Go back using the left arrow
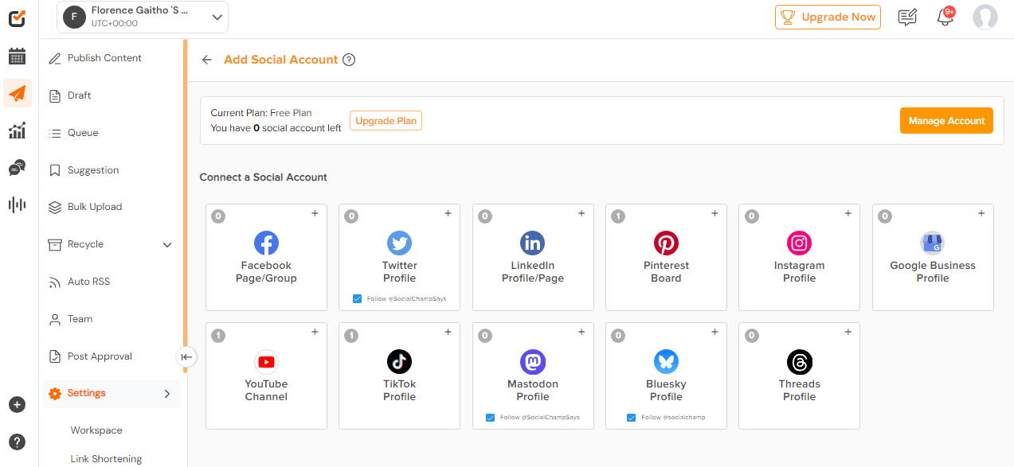 point(207,60)
